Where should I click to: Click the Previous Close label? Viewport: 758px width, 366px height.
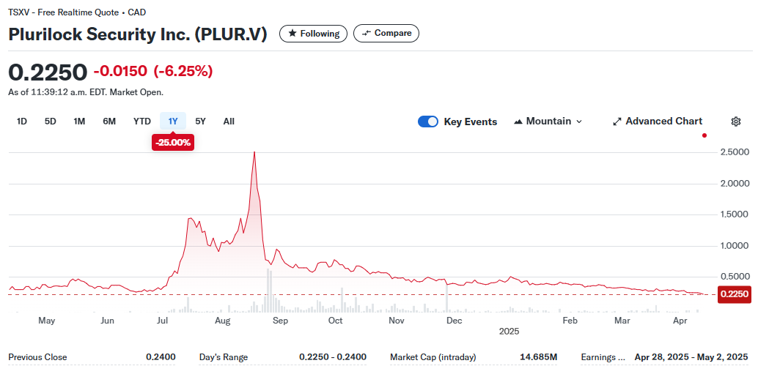37,357
